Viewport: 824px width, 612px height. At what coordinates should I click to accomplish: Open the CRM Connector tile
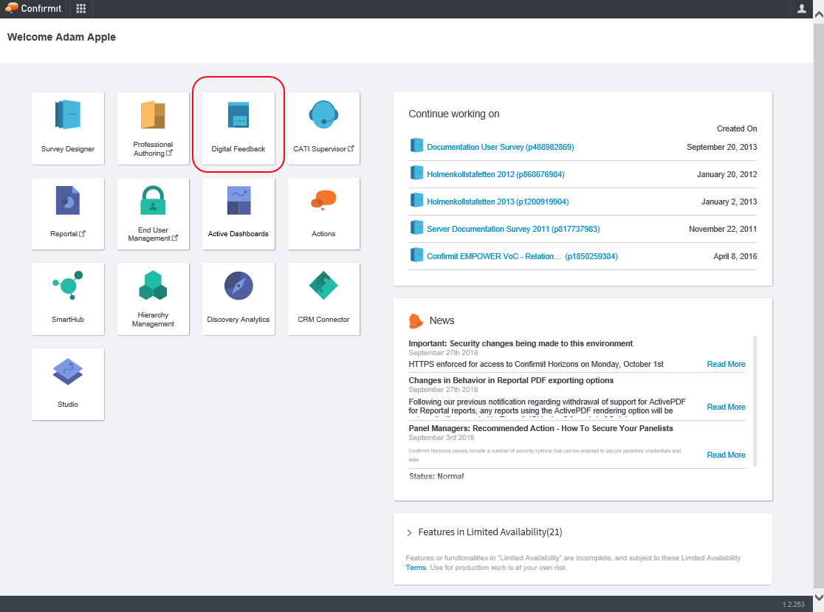[323, 299]
